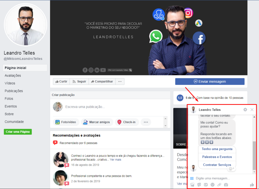
Task: Add Foto/vídeo to publication
Action: point(66,122)
